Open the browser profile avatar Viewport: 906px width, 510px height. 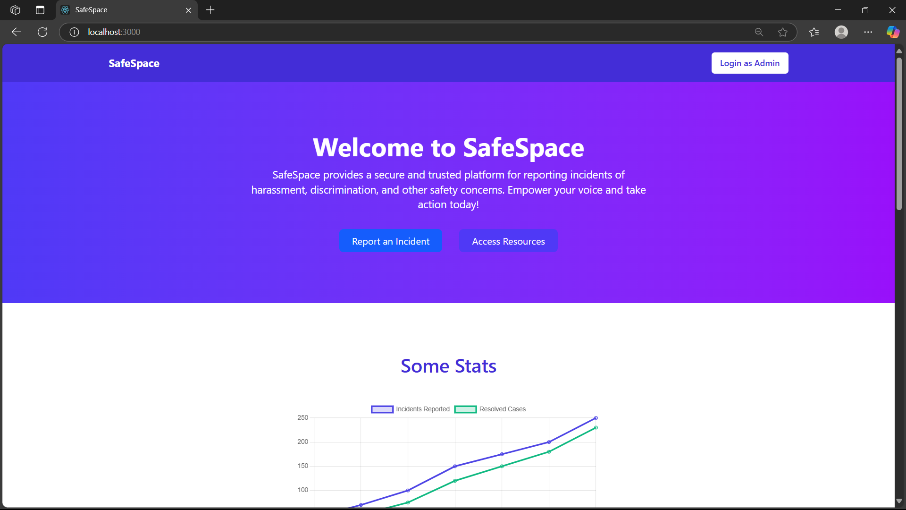click(841, 32)
